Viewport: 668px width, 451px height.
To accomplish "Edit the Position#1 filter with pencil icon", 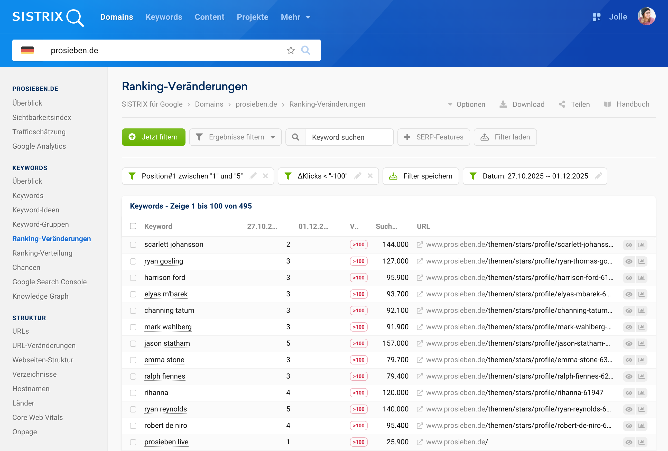I will point(253,176).
